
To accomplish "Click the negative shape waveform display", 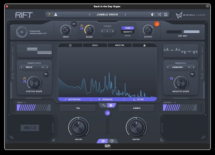I will click(x=181, y=51).
